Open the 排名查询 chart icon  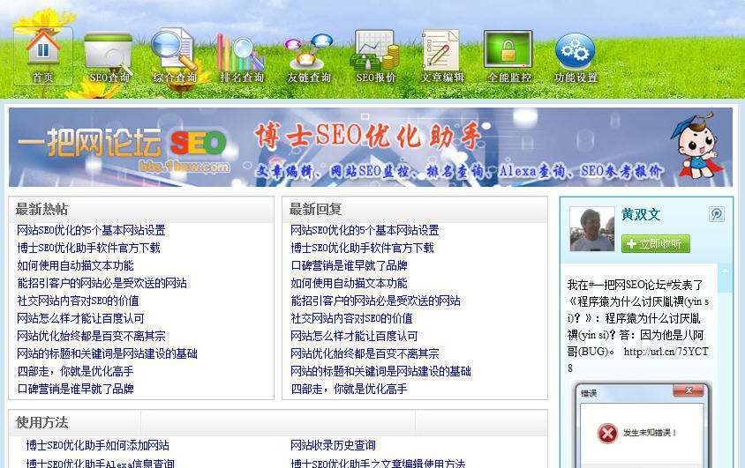tap(241, 58)
